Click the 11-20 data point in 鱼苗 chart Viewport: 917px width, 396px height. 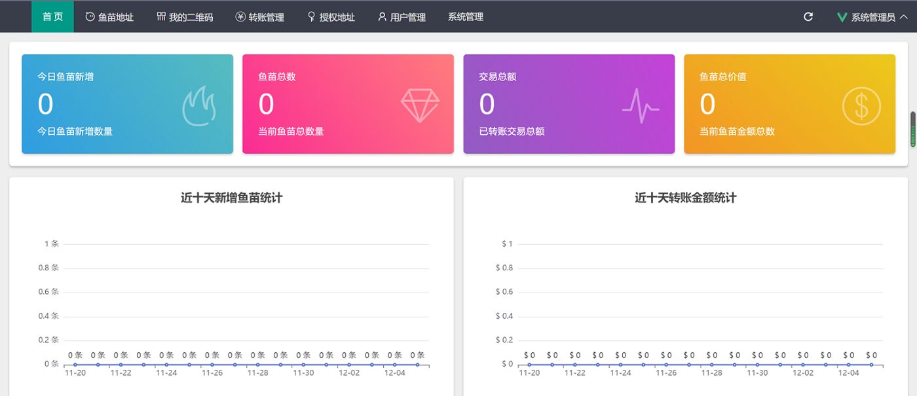click(75, 365)
